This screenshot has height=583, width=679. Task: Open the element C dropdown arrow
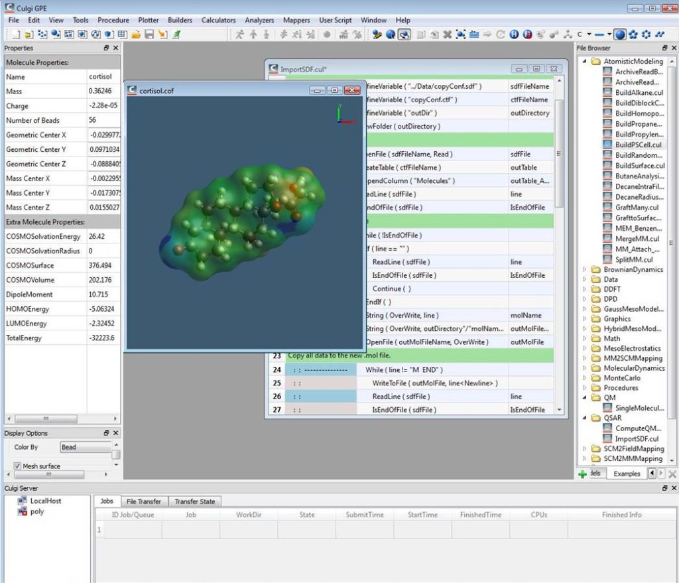coord(590,34)
